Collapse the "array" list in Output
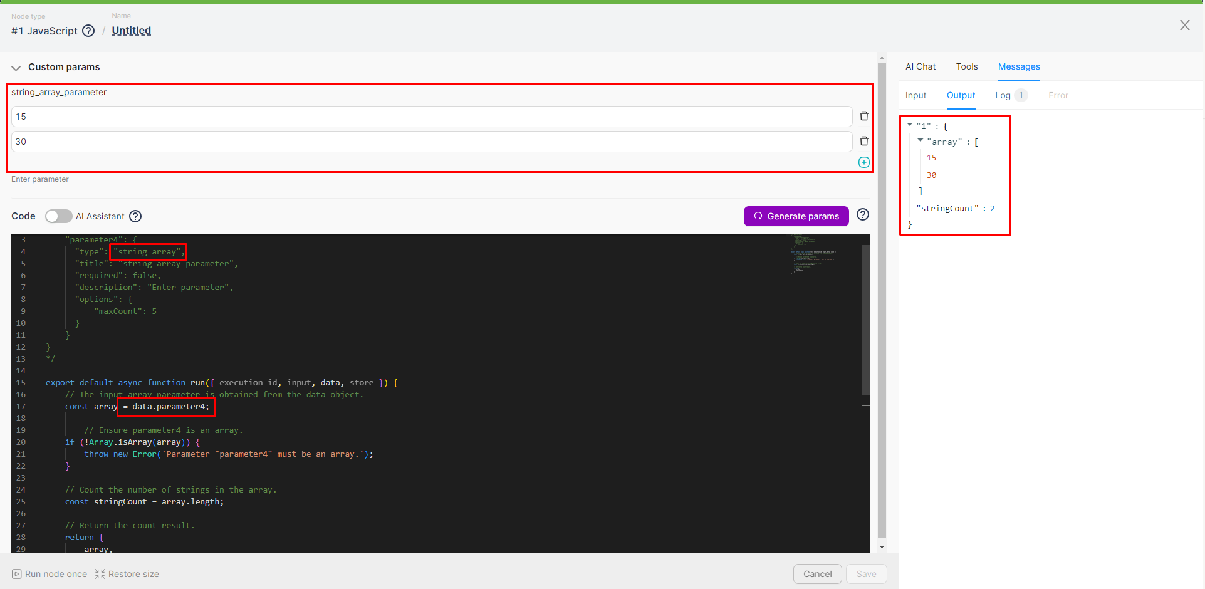The width and height of the screenshot is (1205, 589). pyautogui.click(x=920, y=141)
